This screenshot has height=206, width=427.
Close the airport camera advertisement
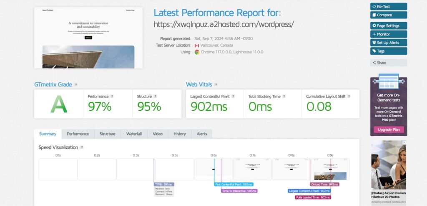click(404, 142)
